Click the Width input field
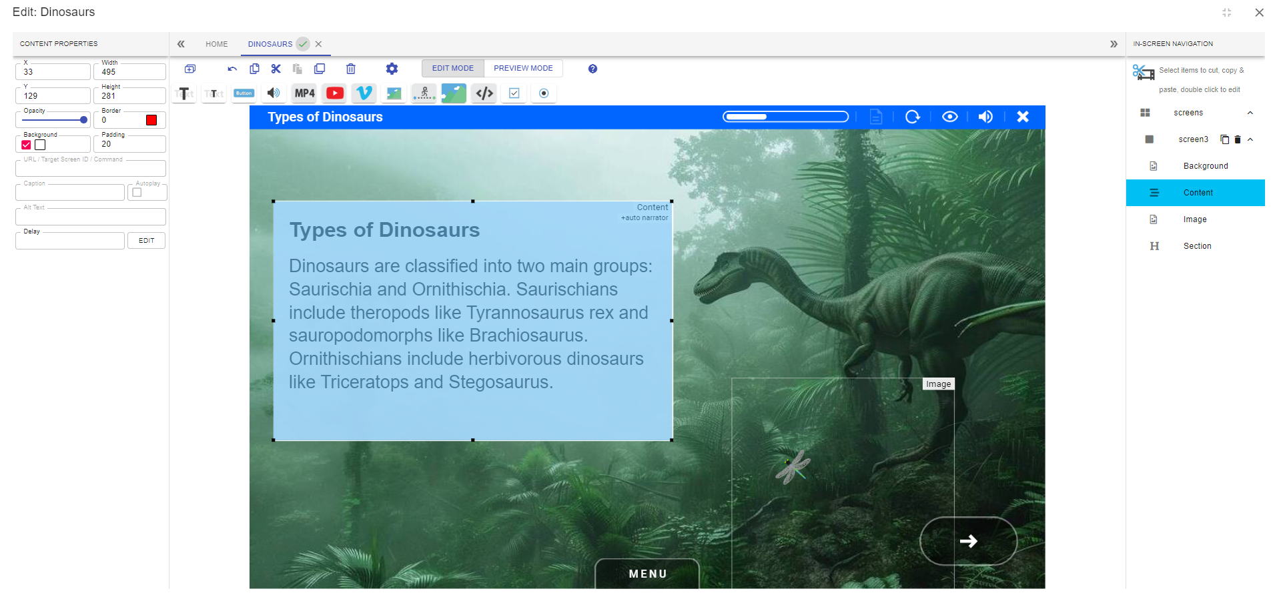The width and height of the screenshot is (1273, 595). [x=129, y=71]
